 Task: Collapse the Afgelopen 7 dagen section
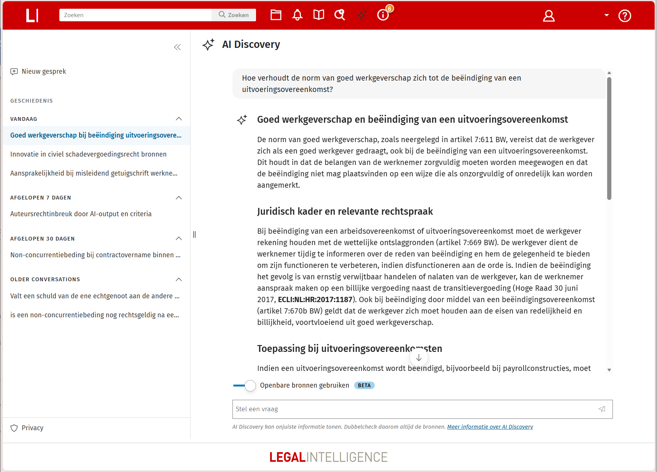[179, 198]
